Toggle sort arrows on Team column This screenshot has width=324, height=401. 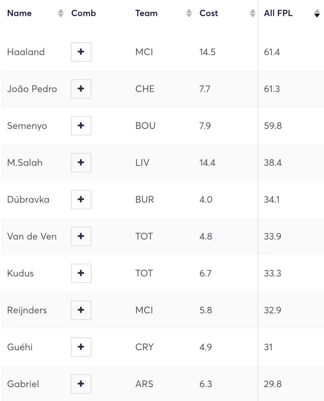point(189,14)
